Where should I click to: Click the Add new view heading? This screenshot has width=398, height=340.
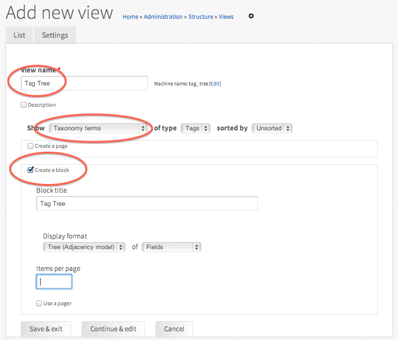(59, 13)
